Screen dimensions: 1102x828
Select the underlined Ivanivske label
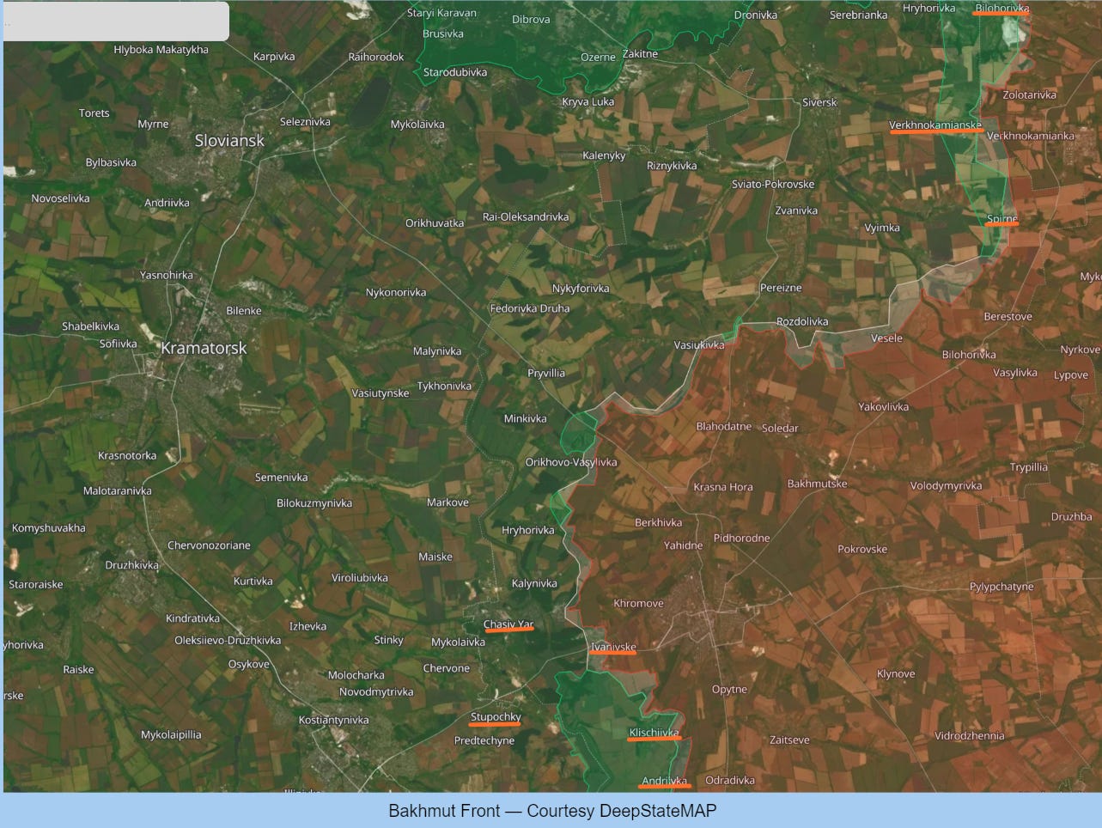[x=613, y=647]
